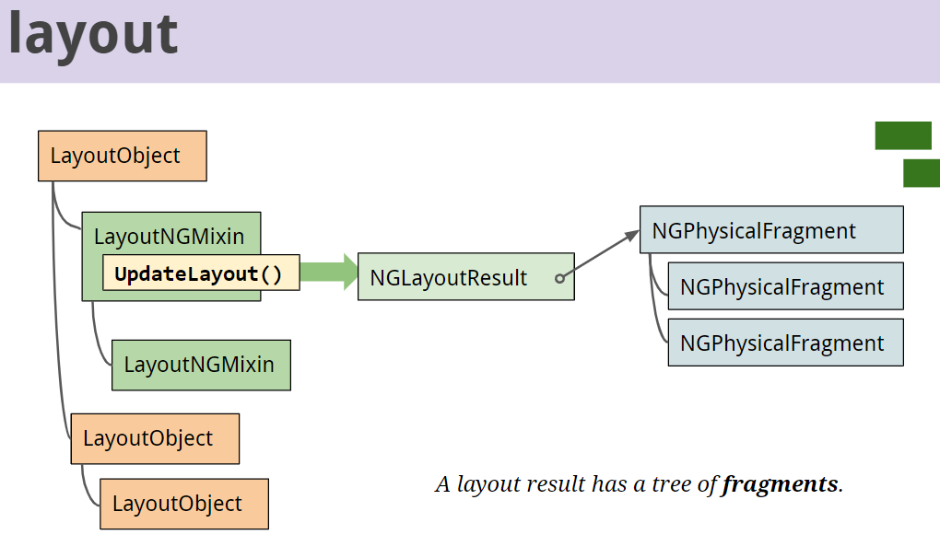Click the UpdateLayout() button
The width and height of the screenshot is (940, 558).
(200, 273)
